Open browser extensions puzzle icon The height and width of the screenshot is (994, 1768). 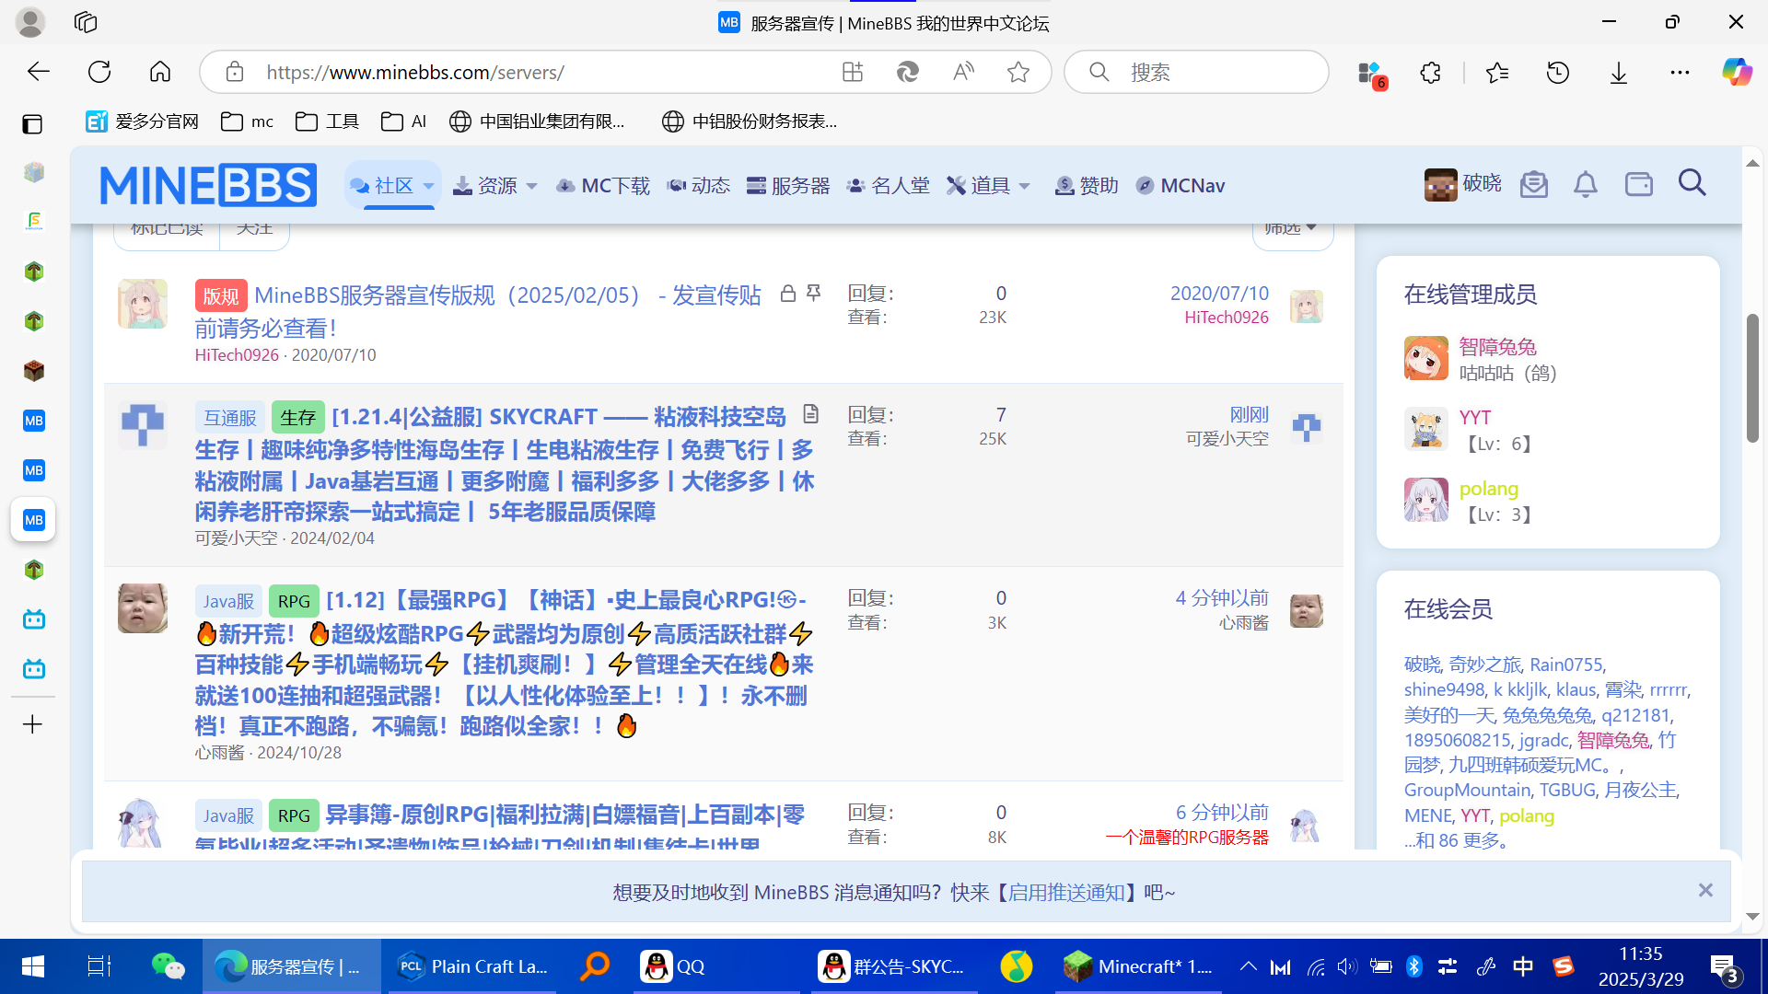coord(1430,72)
